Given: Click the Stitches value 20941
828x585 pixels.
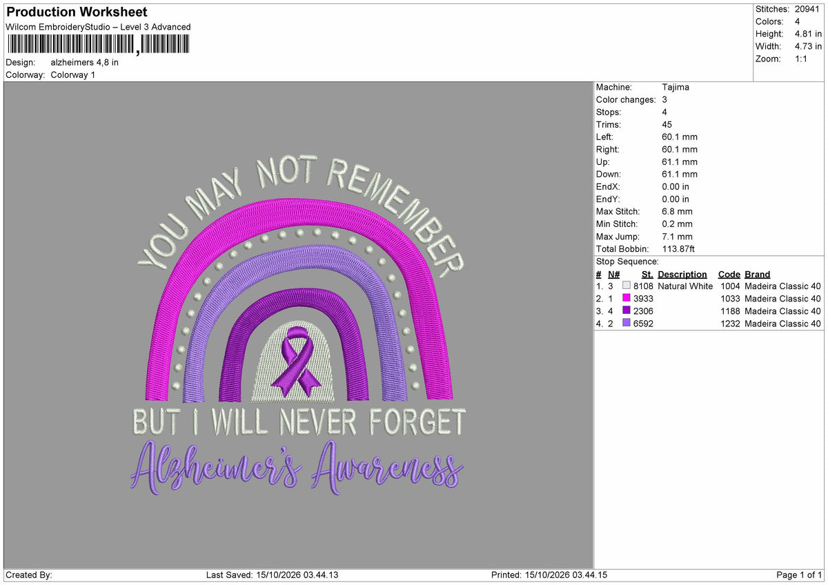Looking at the screenshot, I should [x=809, y=9].
